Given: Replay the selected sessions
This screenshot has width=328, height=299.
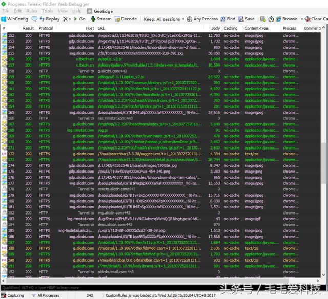Looking at the screenshot, I should [50, 19].
